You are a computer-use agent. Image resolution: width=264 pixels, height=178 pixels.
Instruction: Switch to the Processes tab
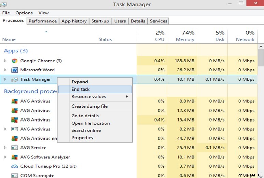[13, 21]
